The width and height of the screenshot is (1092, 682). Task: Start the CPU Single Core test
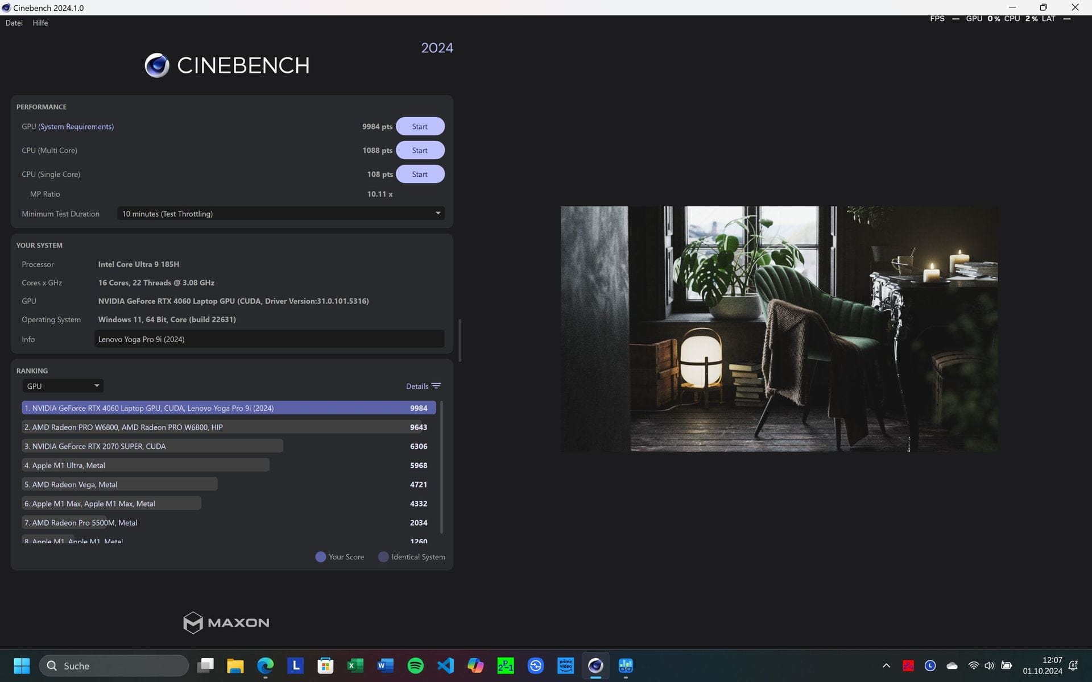pyautogui.click(x=420, y=174)
